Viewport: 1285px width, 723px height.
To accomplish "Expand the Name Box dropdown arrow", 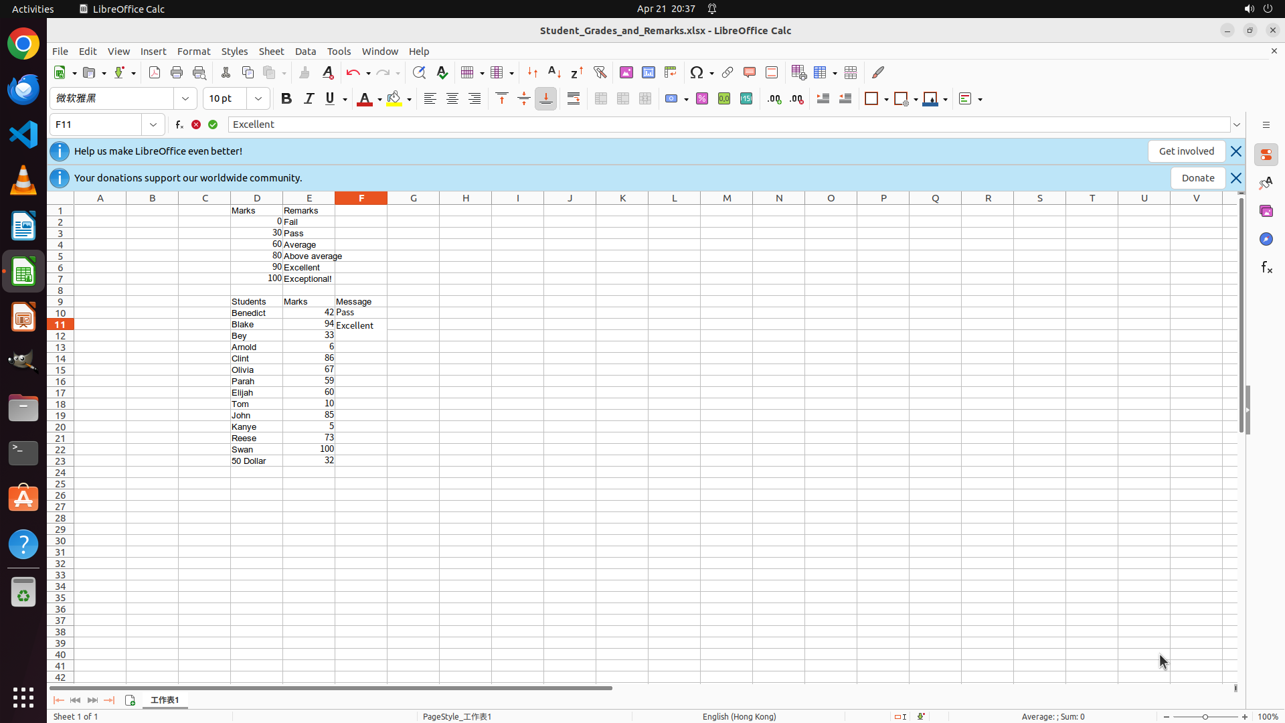I will [153, 125].
